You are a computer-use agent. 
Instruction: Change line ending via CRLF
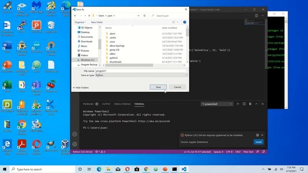(238, 152)
